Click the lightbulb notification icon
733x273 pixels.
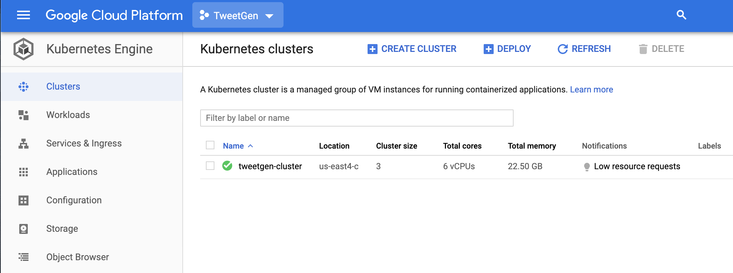coord(587,167)
